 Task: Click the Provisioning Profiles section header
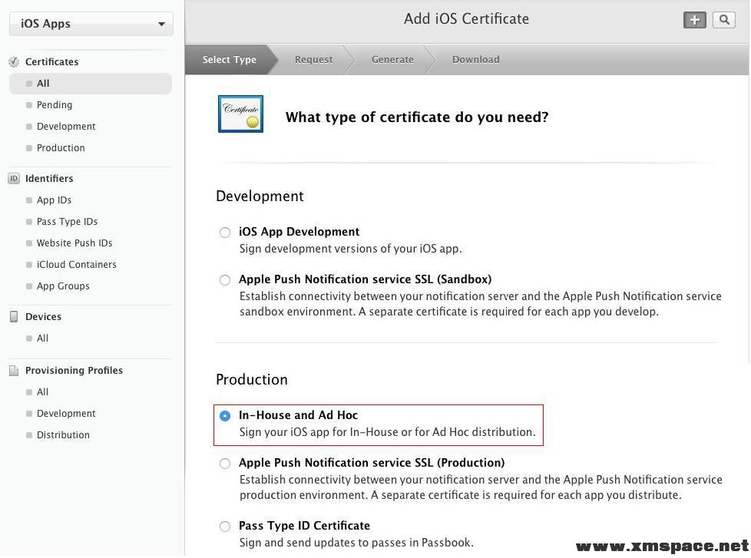[74, 371]
